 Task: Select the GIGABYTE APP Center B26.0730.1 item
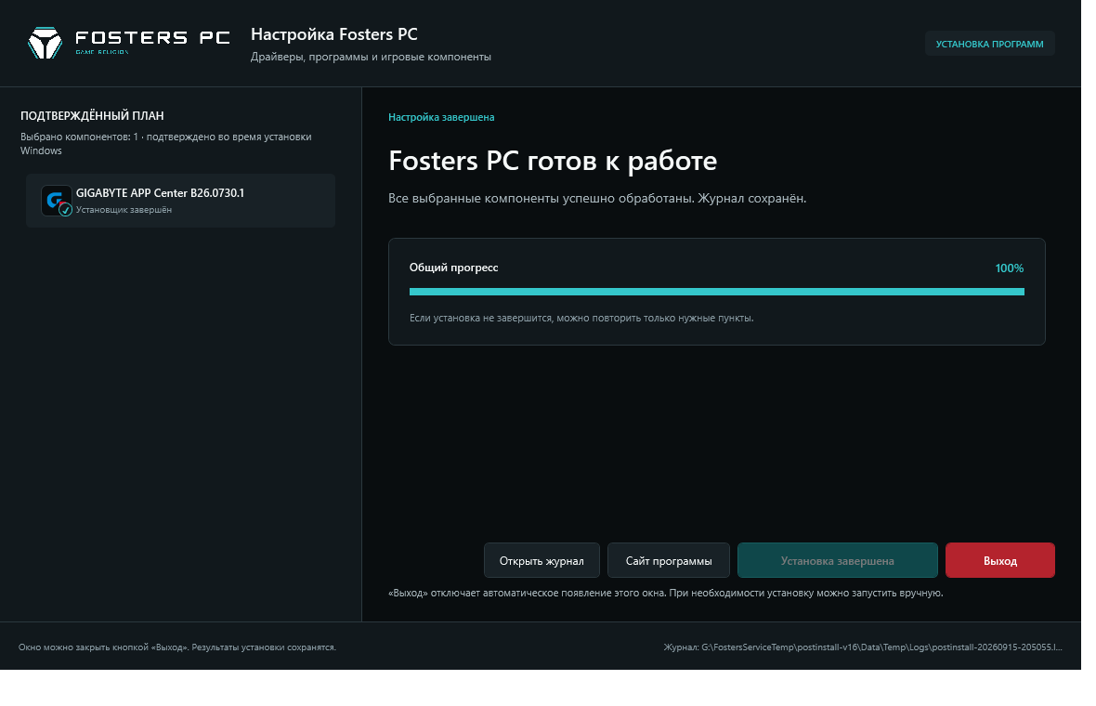coord(180,201)
